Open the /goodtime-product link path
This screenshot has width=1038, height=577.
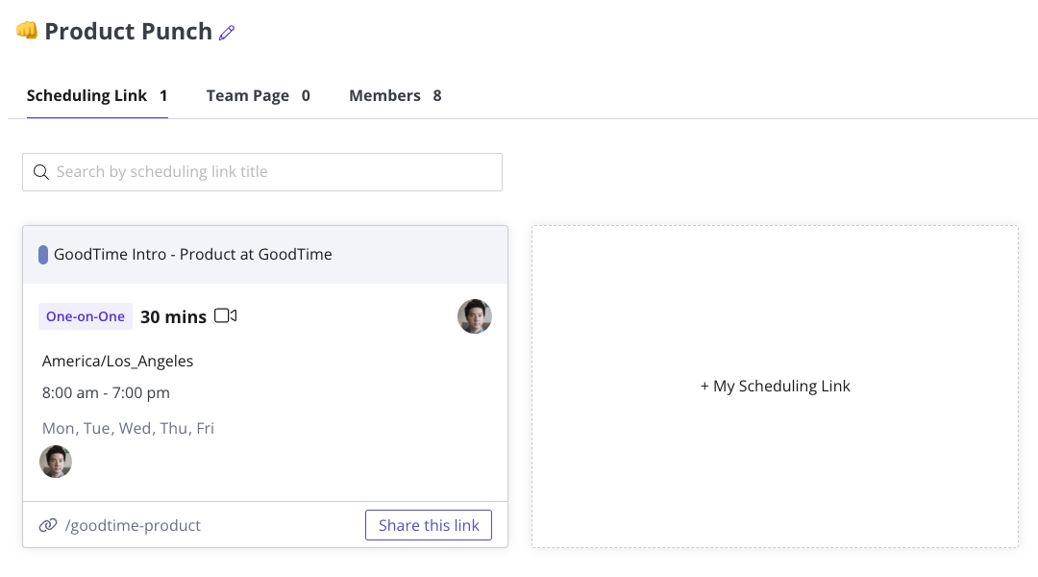point(133,525)
